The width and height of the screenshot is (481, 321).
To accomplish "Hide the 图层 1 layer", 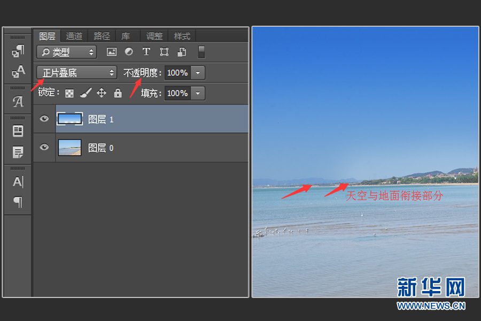I will coord(44,119).
